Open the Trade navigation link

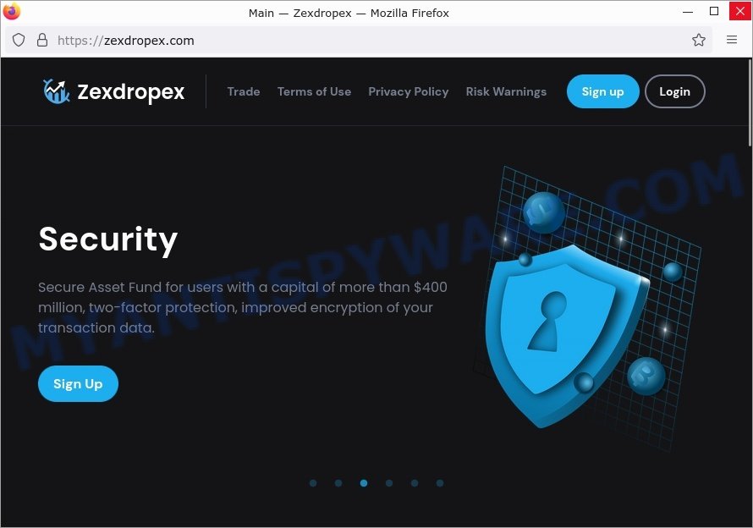pos(244,91)
